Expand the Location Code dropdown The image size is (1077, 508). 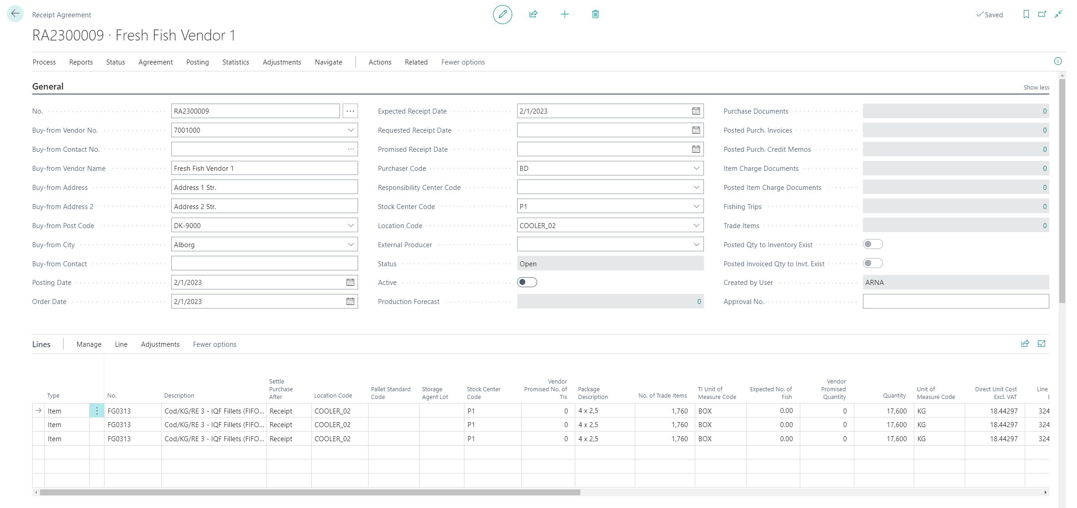[x=696, y=226]
